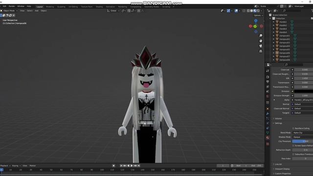The image size is (313, 176).
Task: Open the Render properties tab icon
Action: (268, 77)
